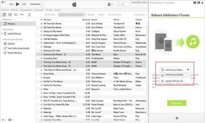The height and width of the screenshot is (123, 205).
Task: Click the iPhone device icon in toolbar
Action: coord(29,14)
